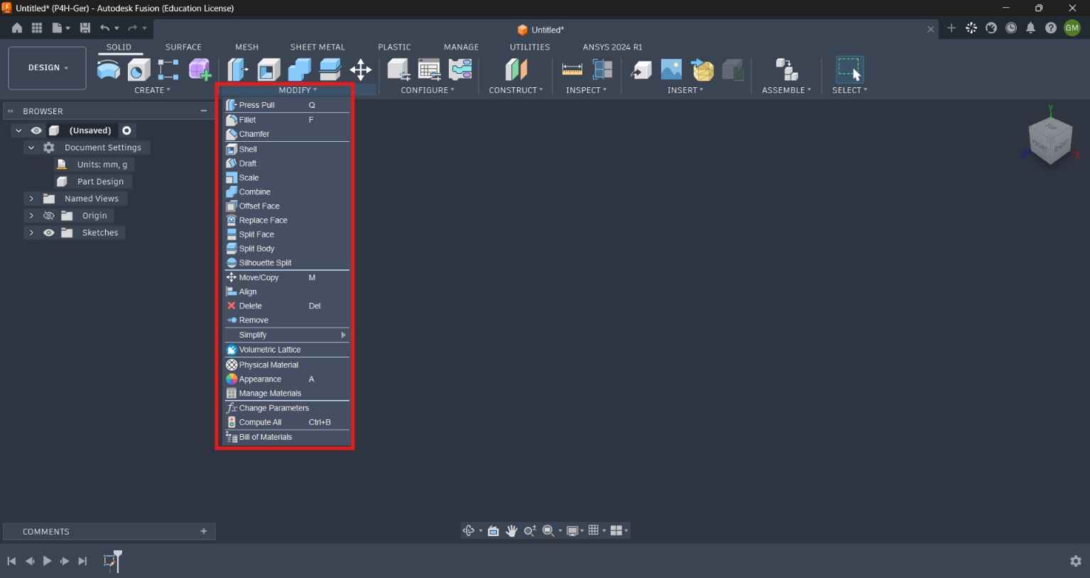Click the Extrude icon in Create
Screen dimensions: 1090x578
(138, 69)
